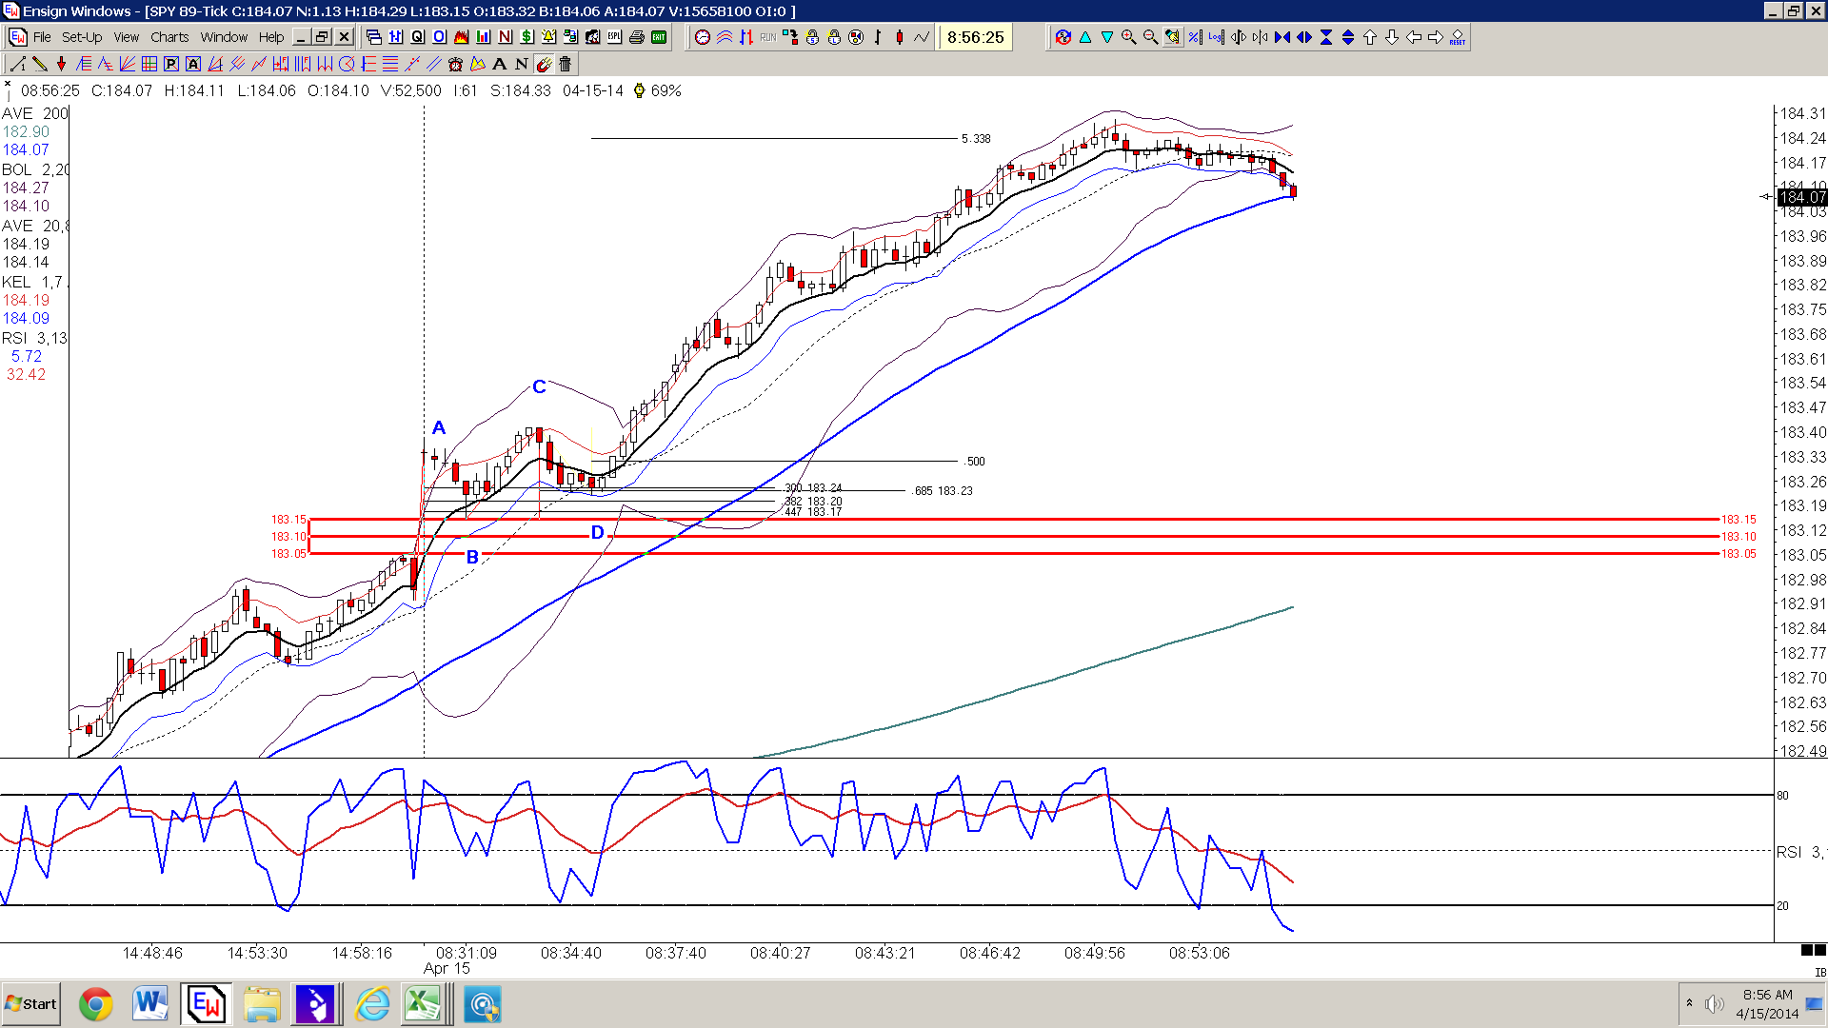Open the Q quotes window icon
Screen dimensions: 1828x1028
[x=417, y=37]
